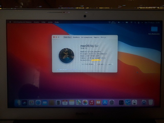Open the Janela menu
The width and height of the screenshot is (164, 123).
[x=50, y=22]
